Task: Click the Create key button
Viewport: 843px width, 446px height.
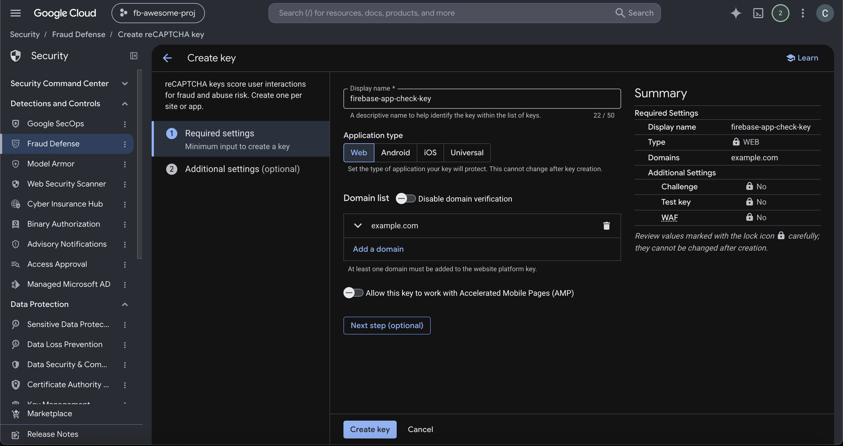Action: 370,429
